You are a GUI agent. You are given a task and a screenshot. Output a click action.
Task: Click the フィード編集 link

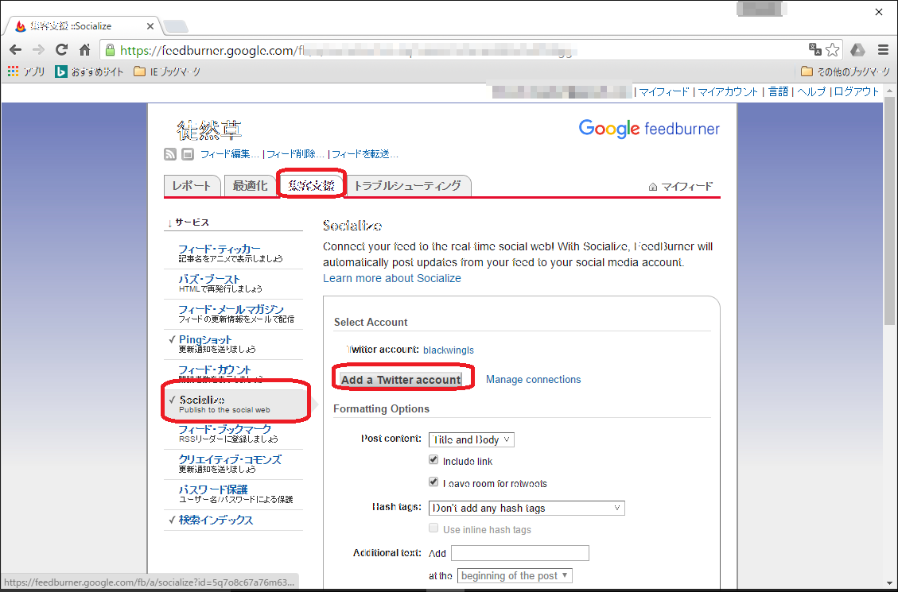click(230, 154)
